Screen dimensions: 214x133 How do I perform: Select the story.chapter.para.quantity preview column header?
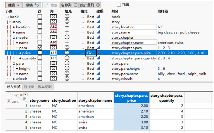click(167, 97)
